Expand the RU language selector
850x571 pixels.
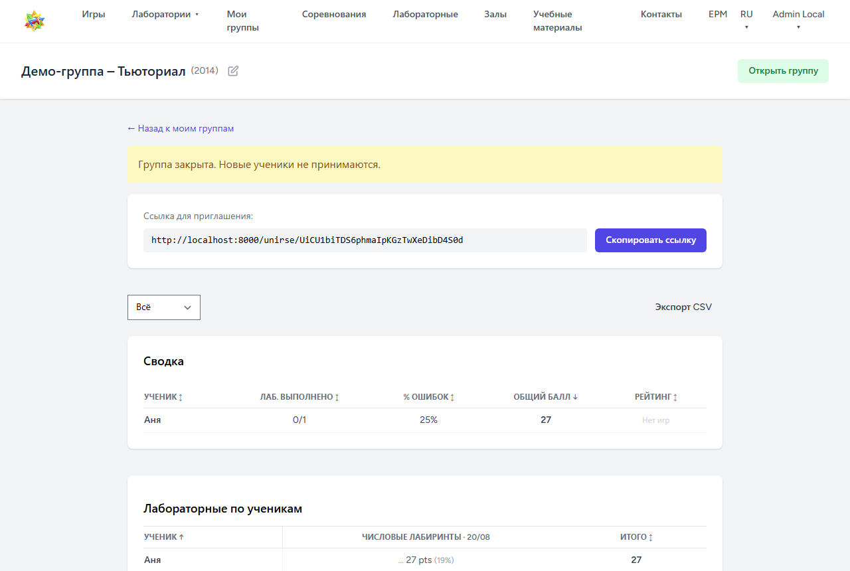tap(746, 21)
